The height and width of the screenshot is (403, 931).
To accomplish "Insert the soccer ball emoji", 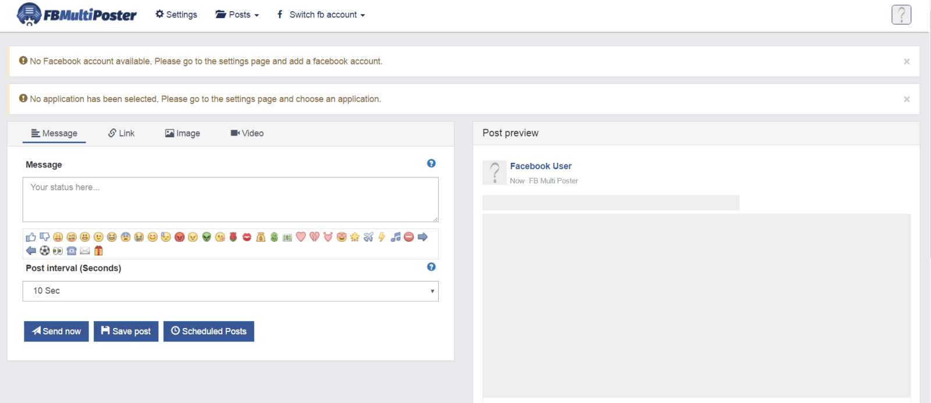I will (44, 251).
